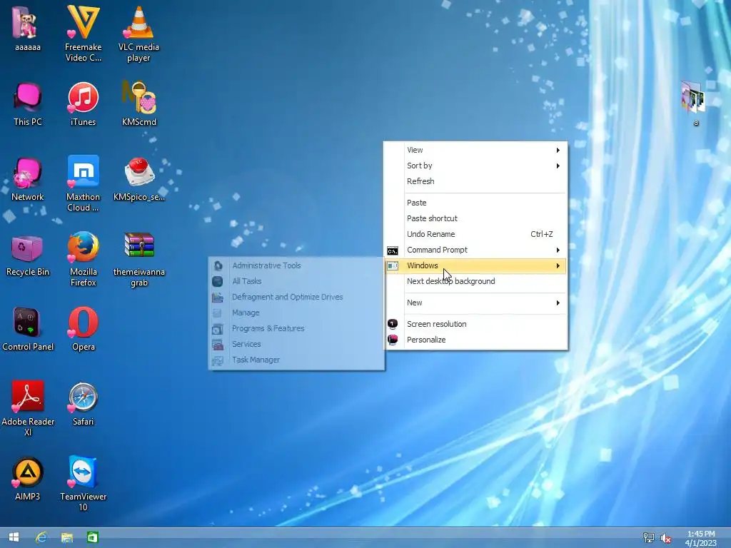This screenshot has height=548, width=731.
Task: Select the Safari desktop icon
Action: pyautogui.click(x=83, y=405)
